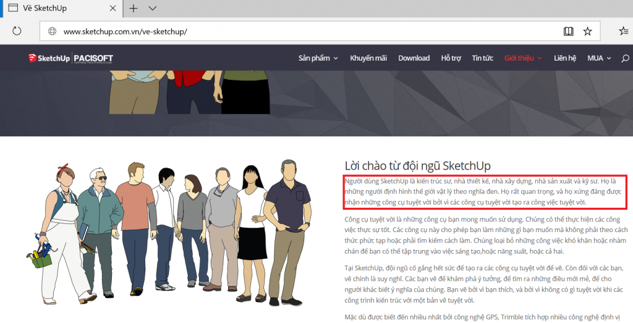
Task: Expand the Giới thiệu dropdown
Action: [523, 58]
